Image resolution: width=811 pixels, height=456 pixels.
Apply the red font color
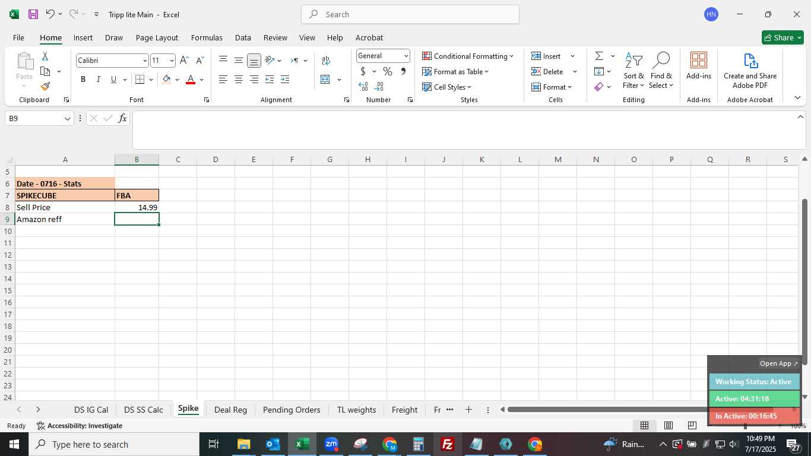191,80
